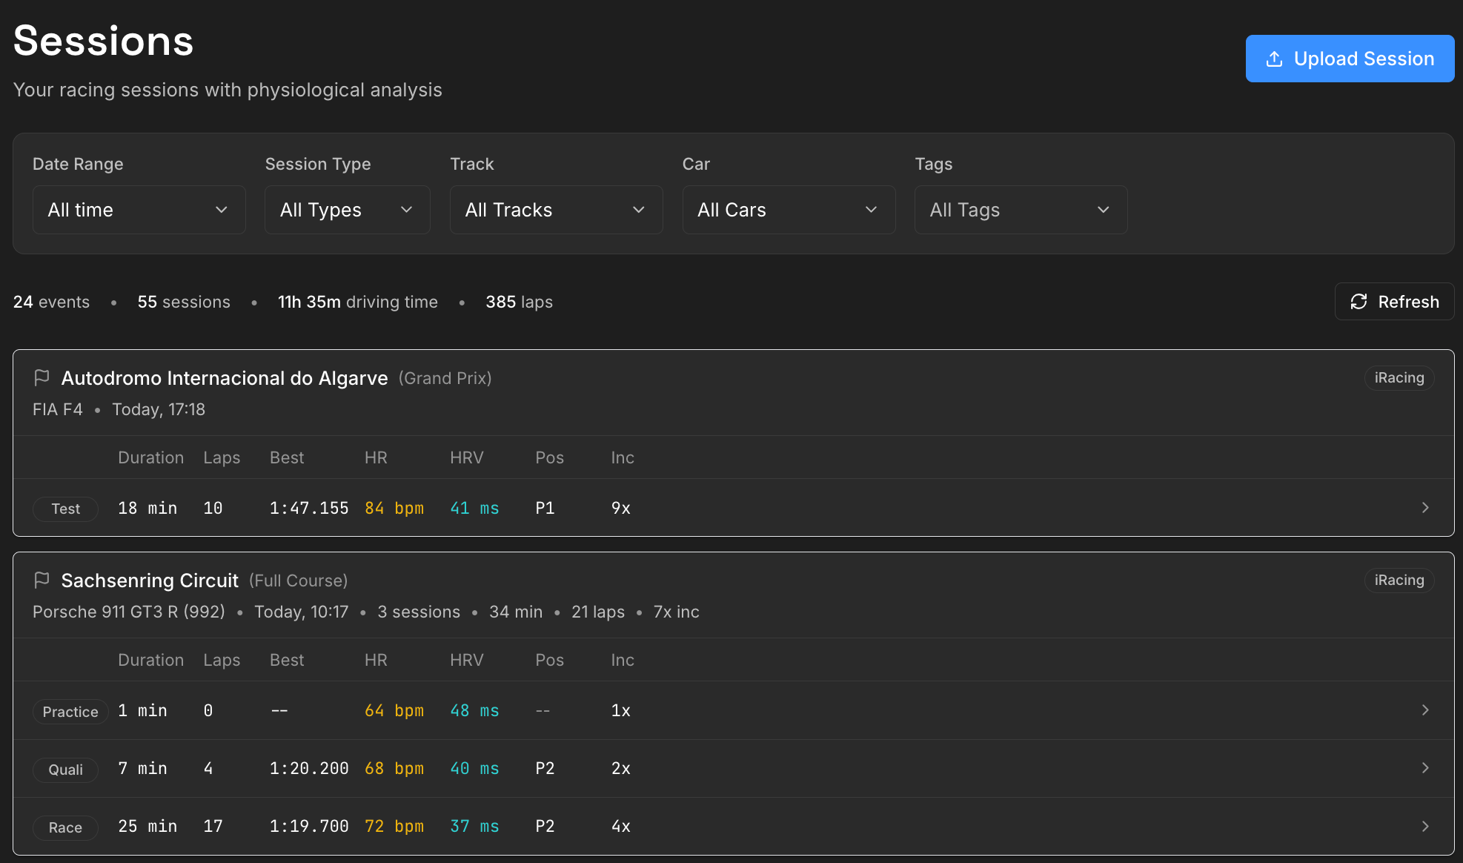The image size is (1463, 863).
Task: Open the Sachsenring Circuit event title
Action: click(x=150, y=581)
